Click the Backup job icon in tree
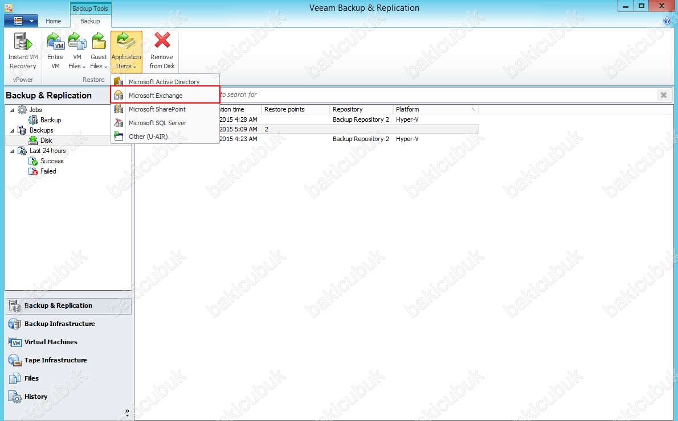Image resolution: width=678 pixels, height=421 pixels. click(33, 120)
